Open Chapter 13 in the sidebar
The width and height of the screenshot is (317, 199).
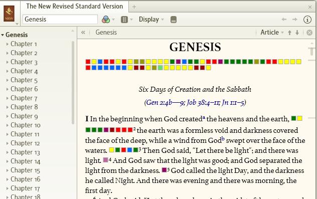tap(25, 152)
